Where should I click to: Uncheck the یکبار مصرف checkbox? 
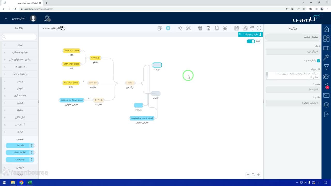click(319, 61)
